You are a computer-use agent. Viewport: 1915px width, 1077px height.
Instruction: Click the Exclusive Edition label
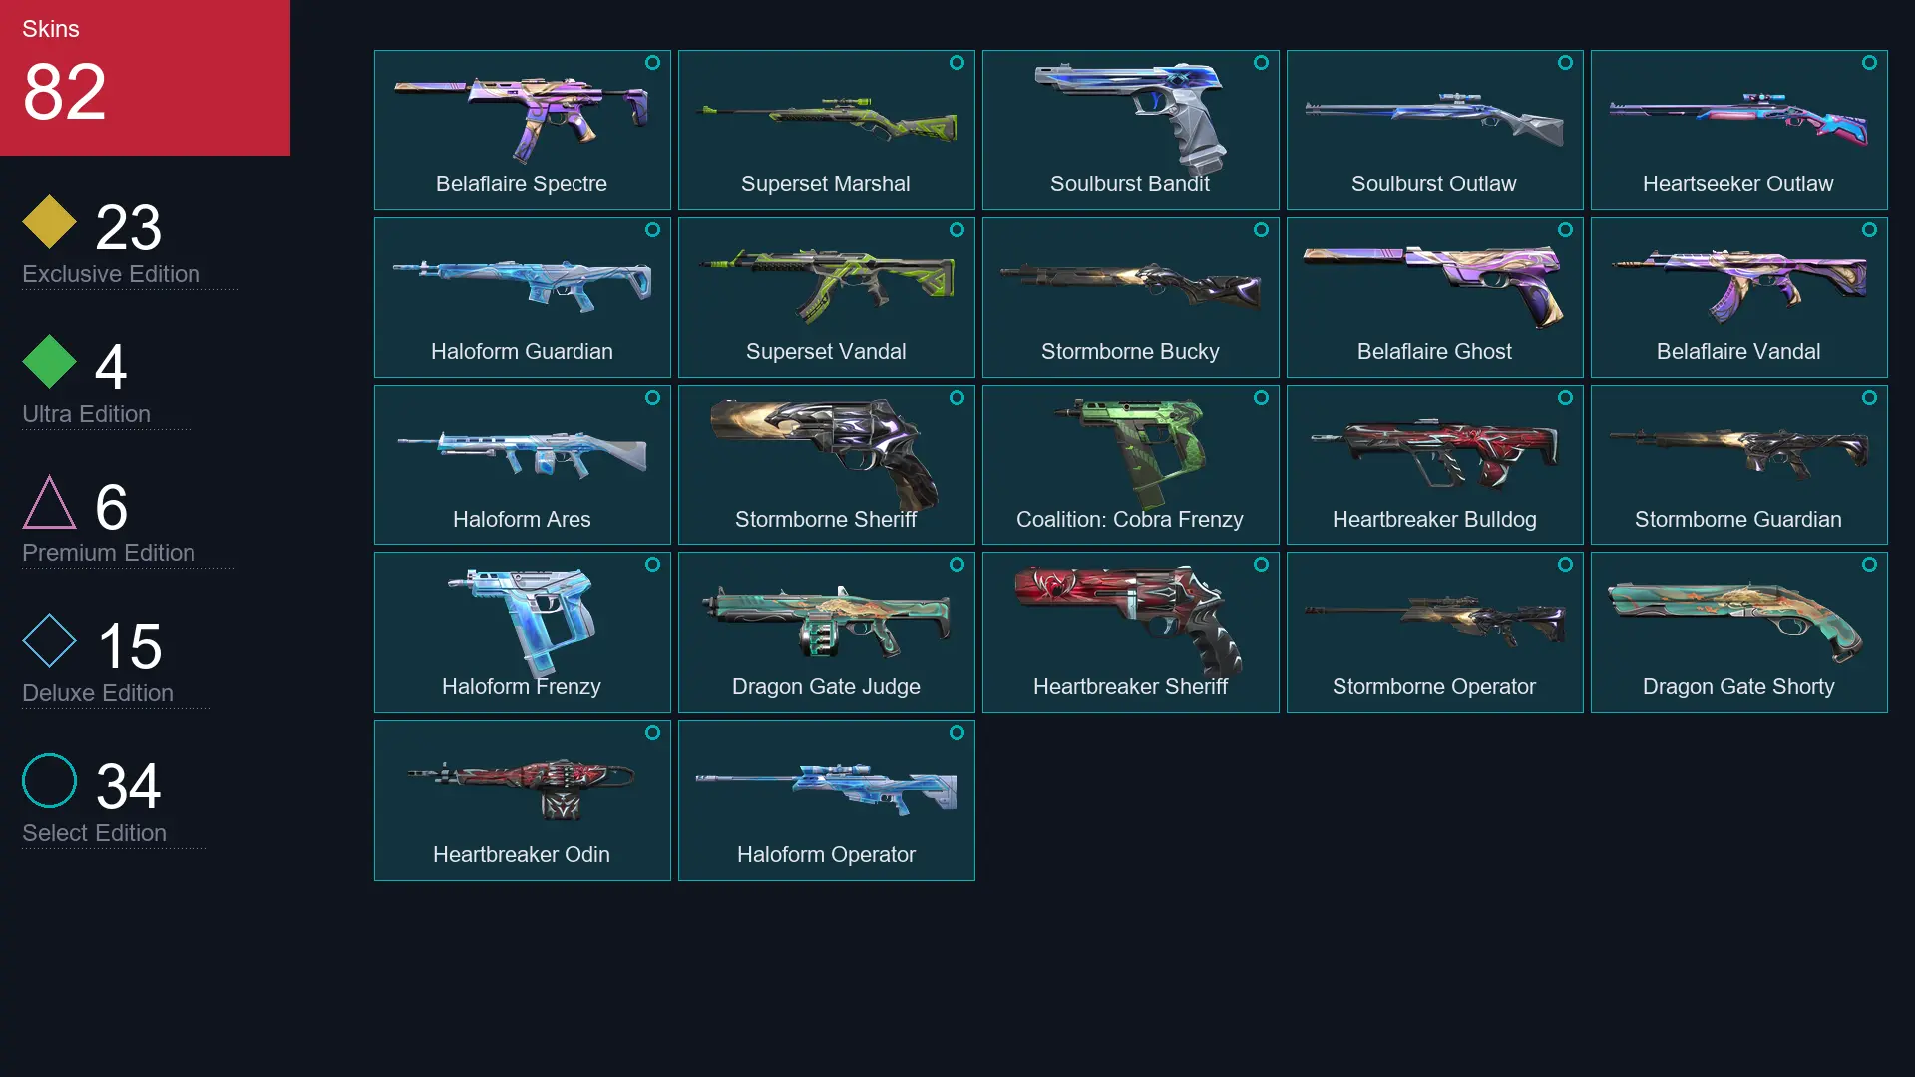pos(111,273)
